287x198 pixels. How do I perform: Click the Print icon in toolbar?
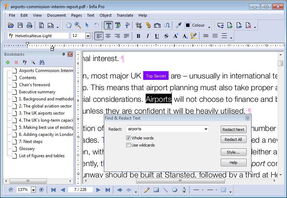coord(29,25)
